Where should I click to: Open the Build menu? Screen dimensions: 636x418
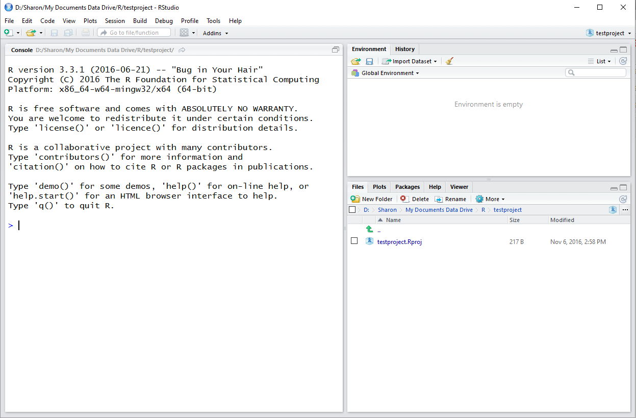(x=140, y=21)
